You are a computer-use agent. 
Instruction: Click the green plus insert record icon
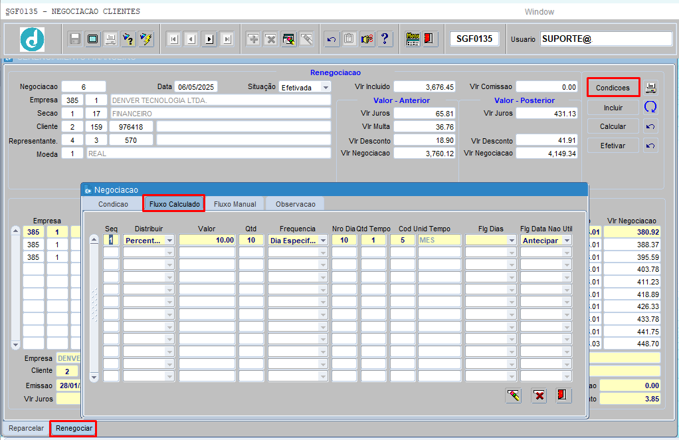(253, 39)
